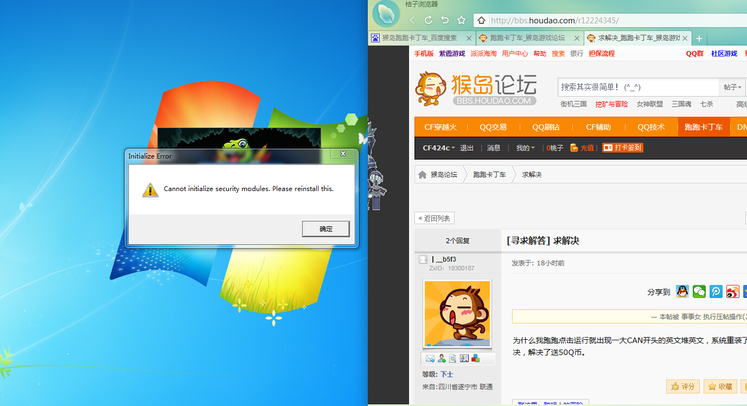Send message via envelope icon under avatar

click(430, 358)
